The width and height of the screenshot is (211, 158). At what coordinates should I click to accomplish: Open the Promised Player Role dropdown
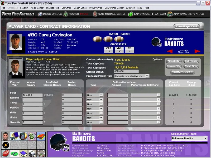tap(132, 76)
